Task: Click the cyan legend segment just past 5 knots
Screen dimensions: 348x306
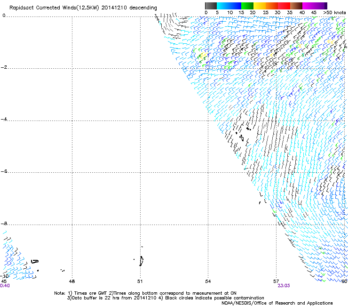Action: pyautogui.click(x=223, y=6)
